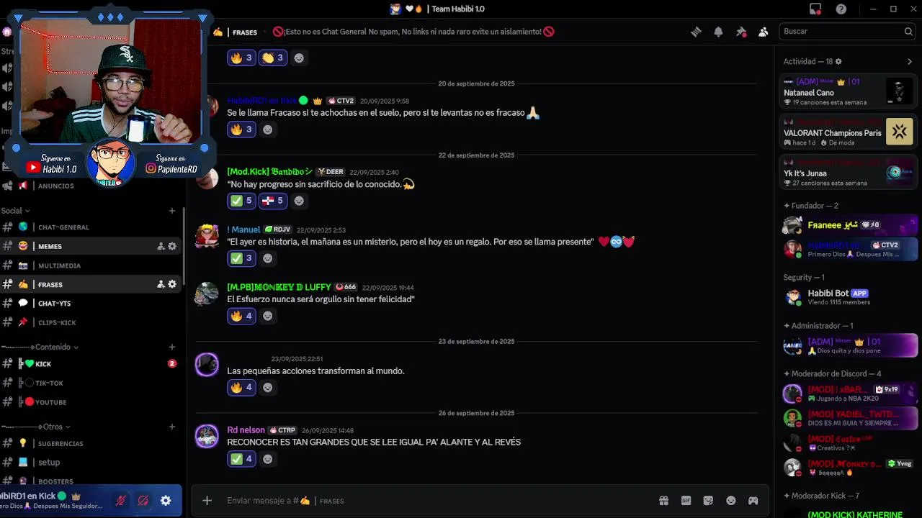
Task: Toggle microphone mute in user panel
Action: tap(121, 501)
